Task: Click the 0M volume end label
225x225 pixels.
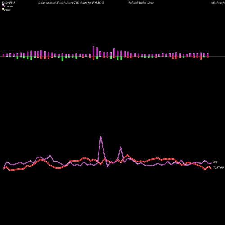Action: pyautogui.click(x=215, y=162)
